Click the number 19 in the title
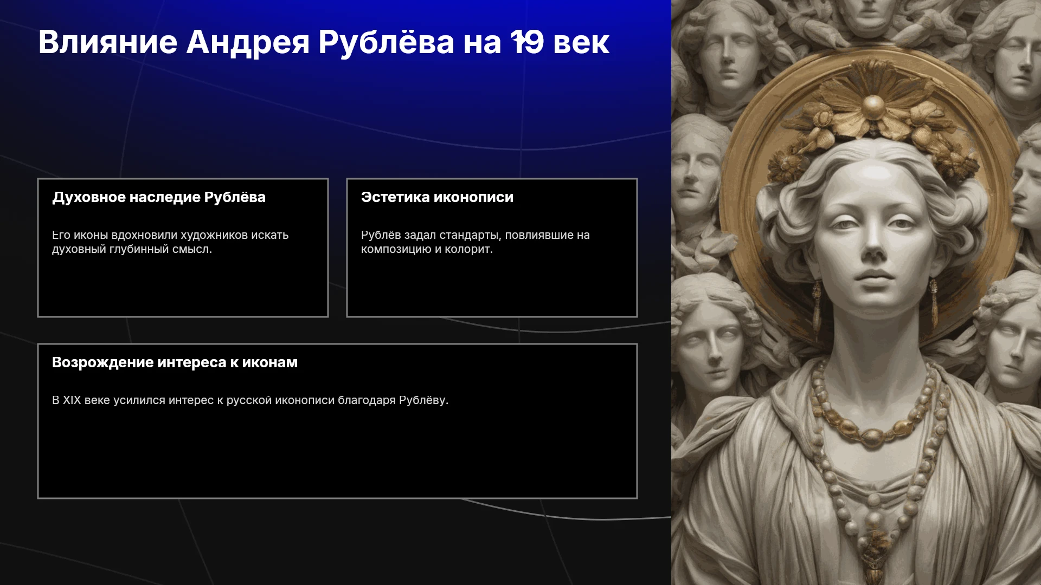This screenshot has width=1041, height=585. coord(527,42)
